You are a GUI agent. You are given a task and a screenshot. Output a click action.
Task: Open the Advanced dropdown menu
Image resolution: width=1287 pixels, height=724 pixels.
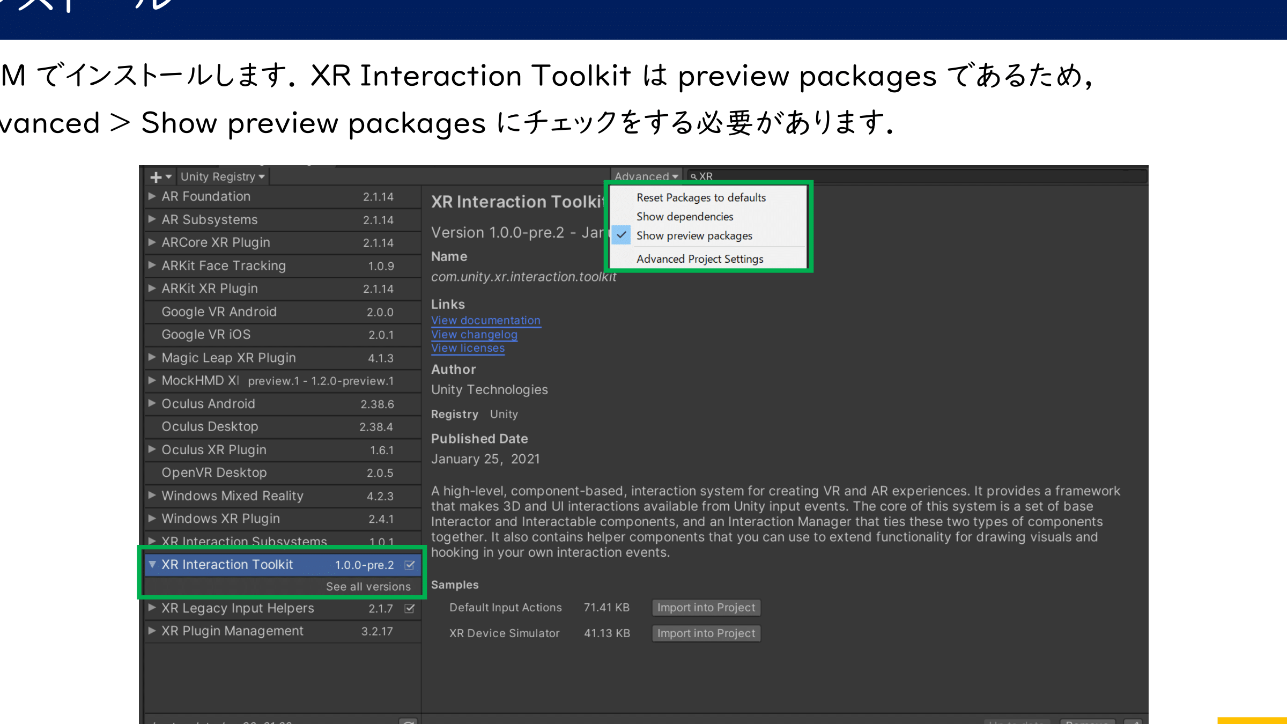(x=646, y=176)
